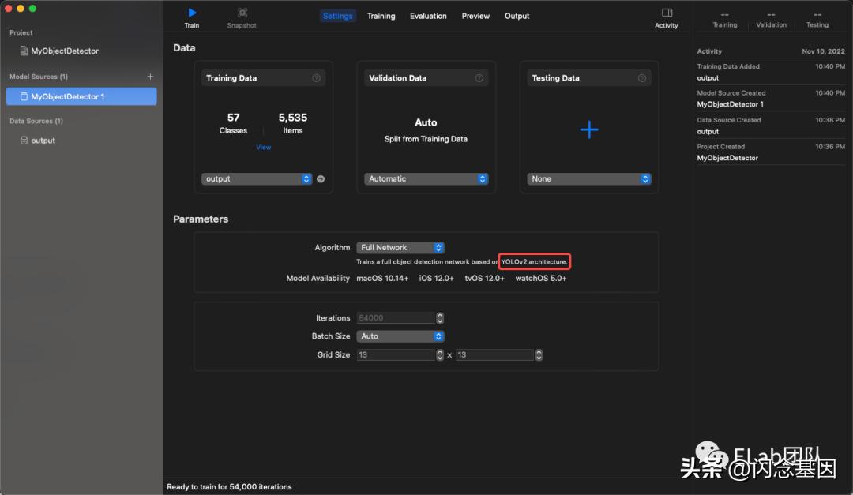This screenshot has height=495, width=853.
Task: Open the Algorithm dropdown showing Full Network
Action: [x=400, y=247]
